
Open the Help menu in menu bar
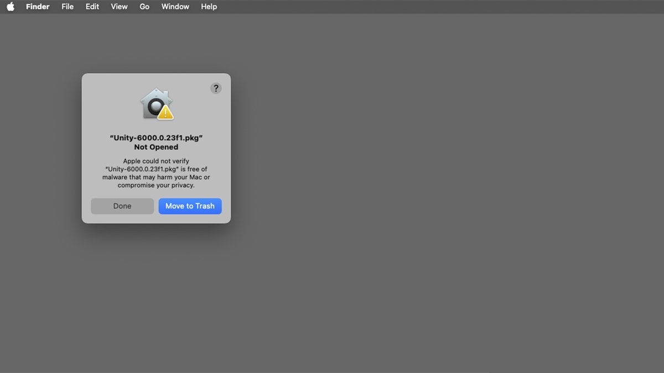(x=209, y=7)
